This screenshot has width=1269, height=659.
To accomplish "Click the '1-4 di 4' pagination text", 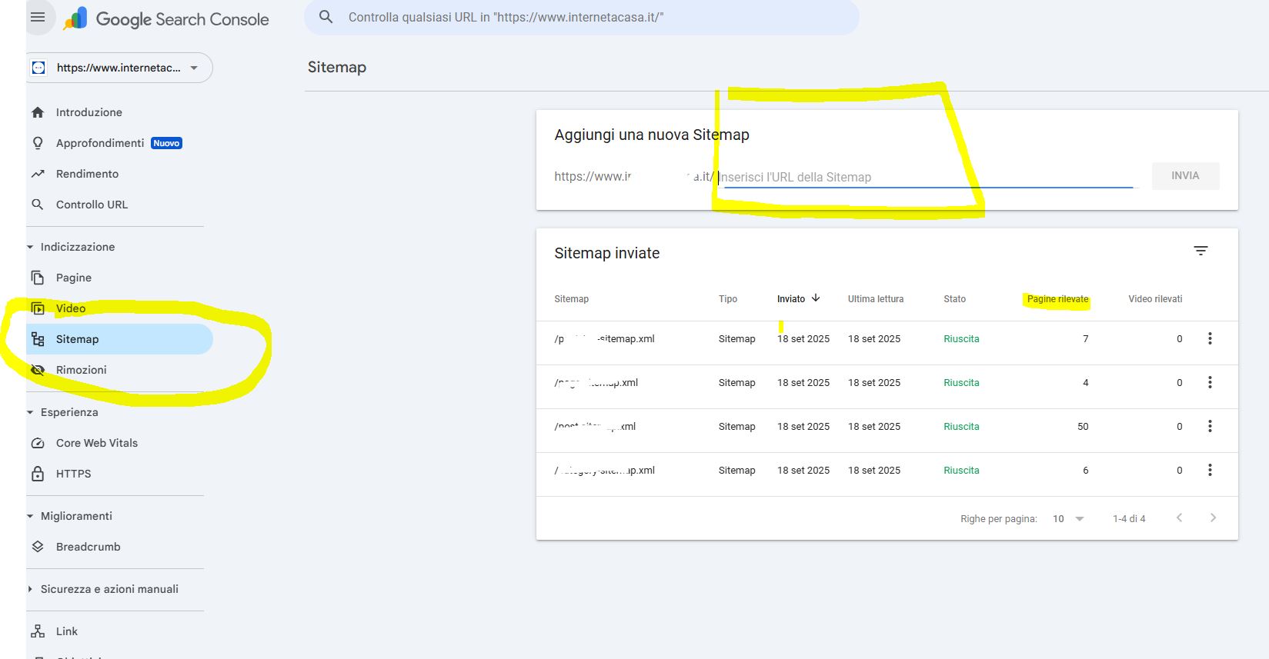I will point(1129,518).
